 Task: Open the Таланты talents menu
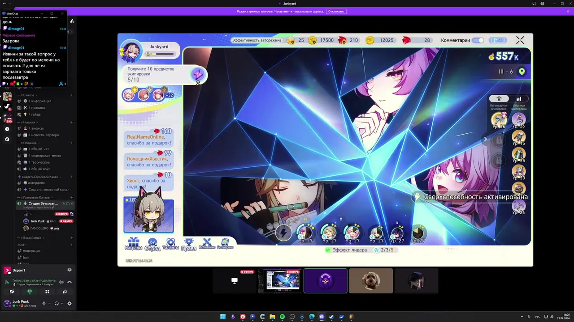(x=170, y=244)
